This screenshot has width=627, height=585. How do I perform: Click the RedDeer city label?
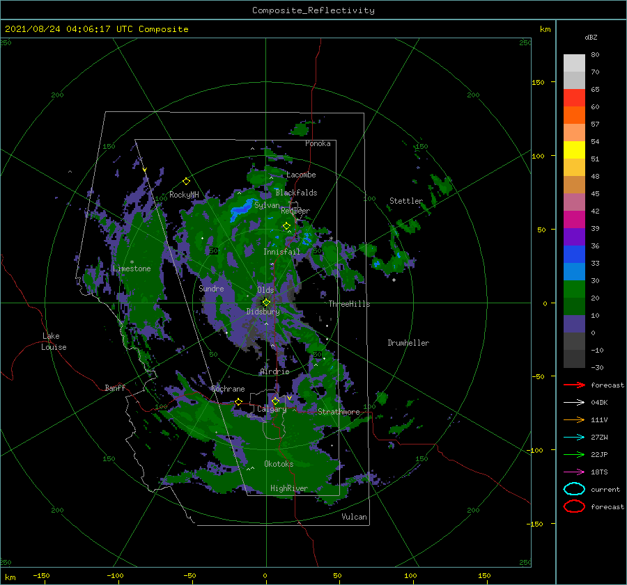click(x=295, y=211)
